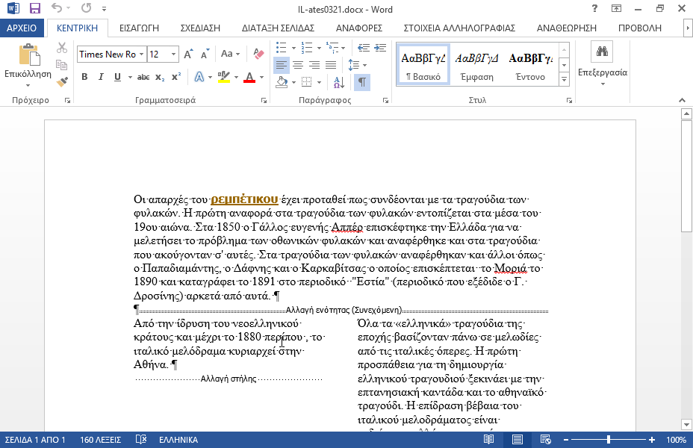Apply the Έμφαση style
This screenshot has width=693, height=448.
pos(476,64)
